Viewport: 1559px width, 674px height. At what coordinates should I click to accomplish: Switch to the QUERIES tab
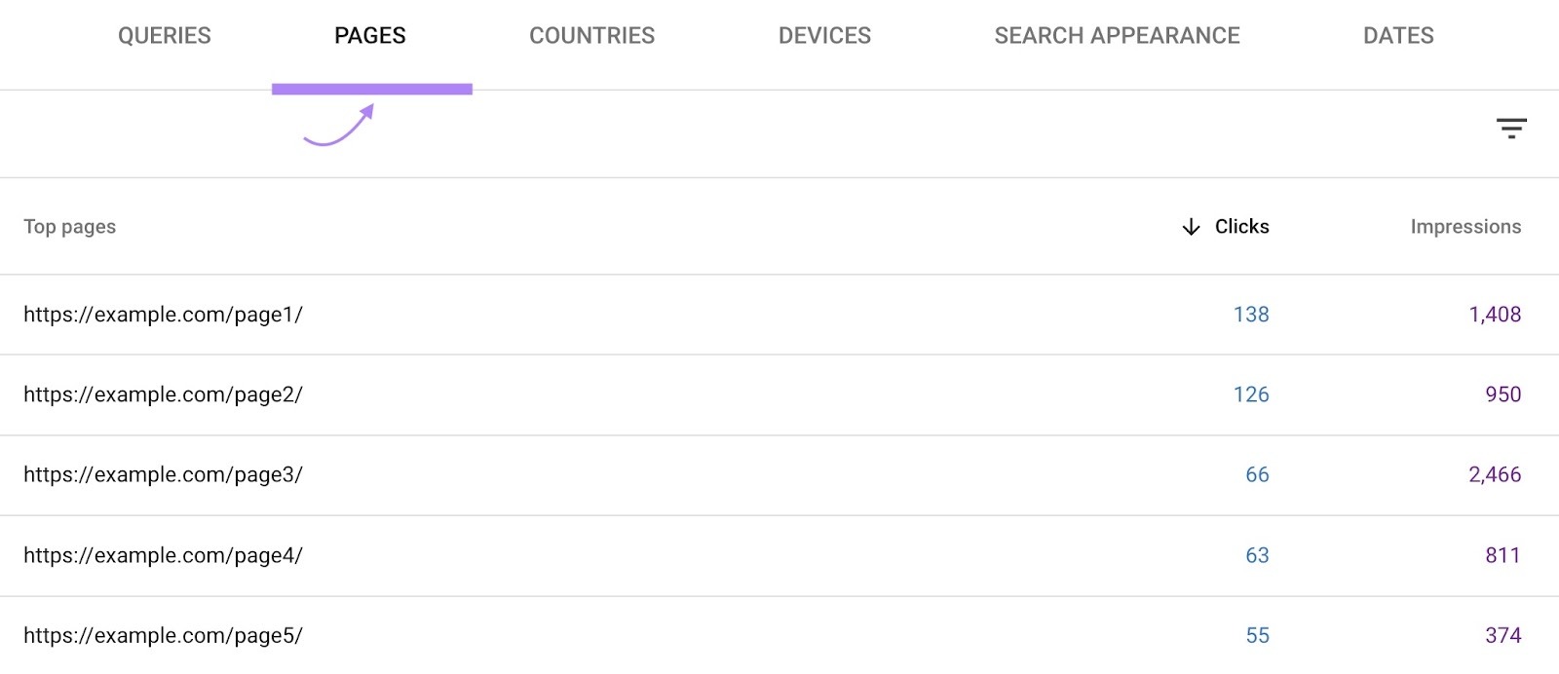click(164, 36)
